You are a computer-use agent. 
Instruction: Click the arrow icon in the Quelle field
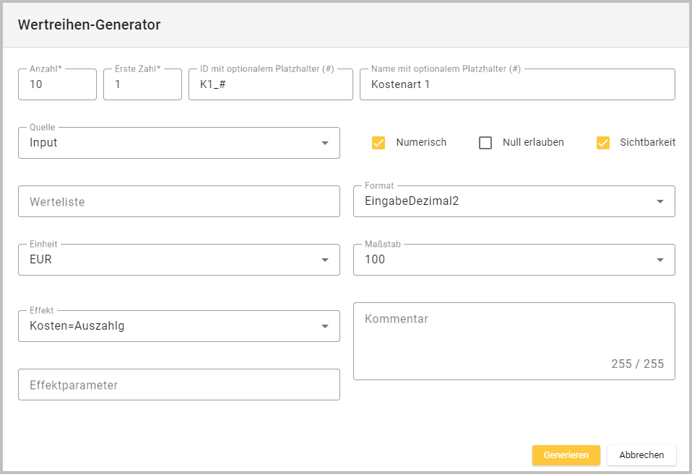(x=324, y=143)
